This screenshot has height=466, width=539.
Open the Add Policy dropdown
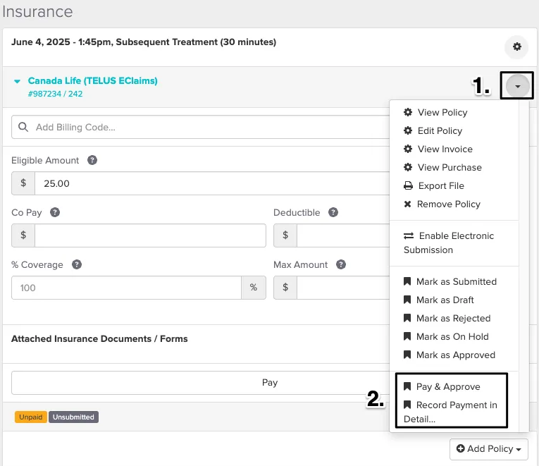tap(488, 449)
